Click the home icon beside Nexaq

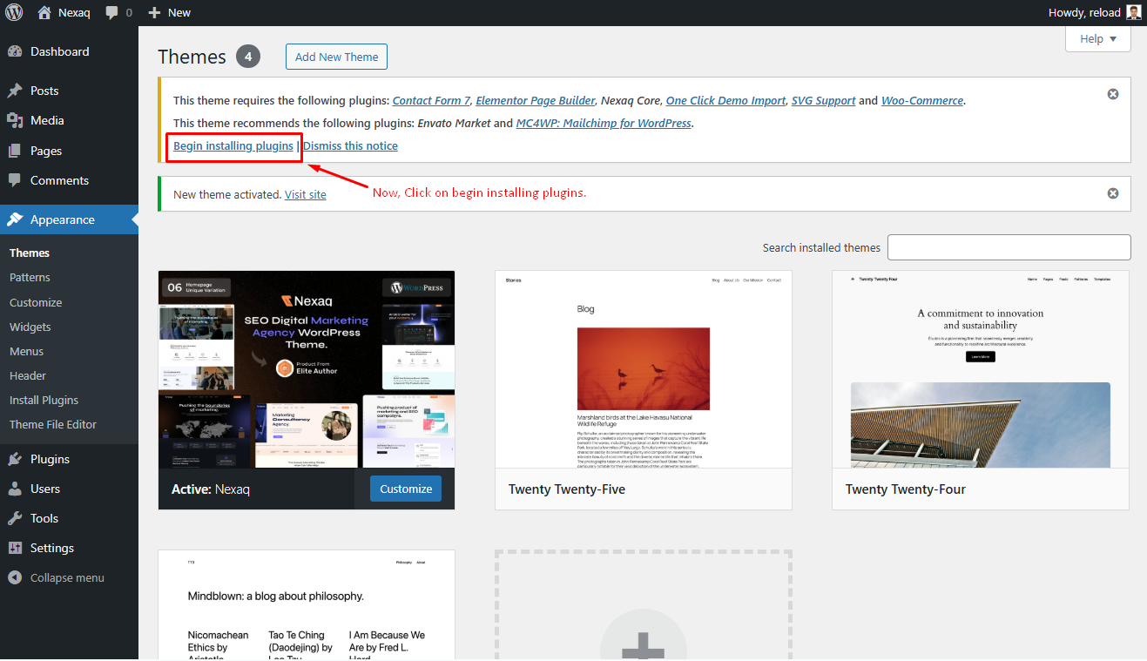44,12
